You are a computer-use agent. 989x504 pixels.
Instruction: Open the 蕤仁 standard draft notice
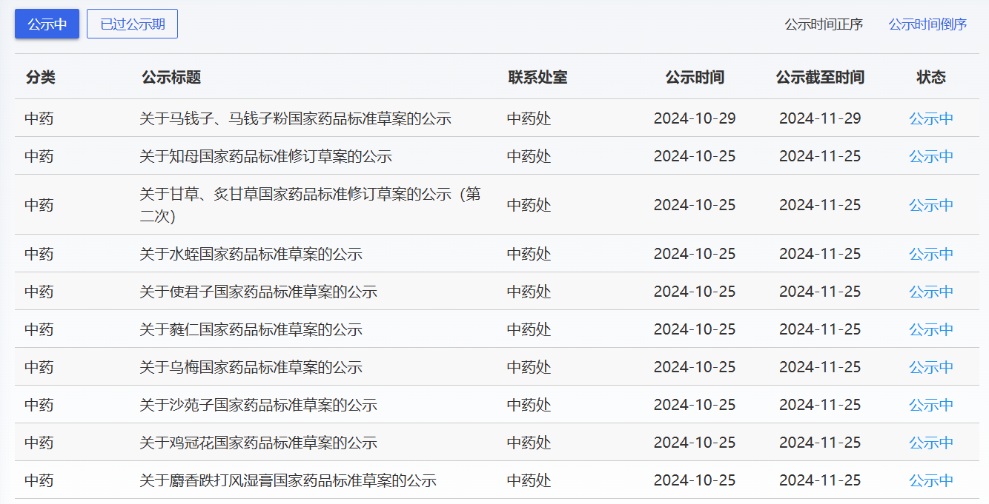pyautogui.click(x=251, y=329)
